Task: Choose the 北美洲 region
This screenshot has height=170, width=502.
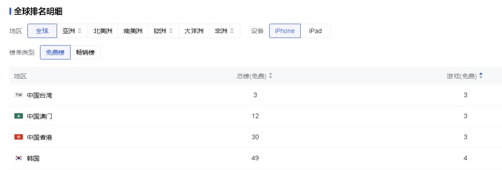Action: [x=103, y=31]
